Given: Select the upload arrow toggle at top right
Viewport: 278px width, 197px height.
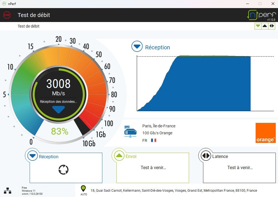Looking at the screenshot, I should point(265,26).
